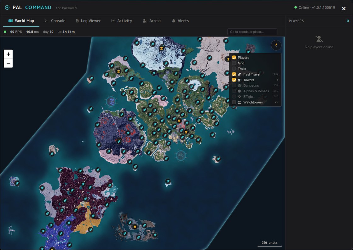
Task: Click the players count '0'
Action: (x=348, y=21)
